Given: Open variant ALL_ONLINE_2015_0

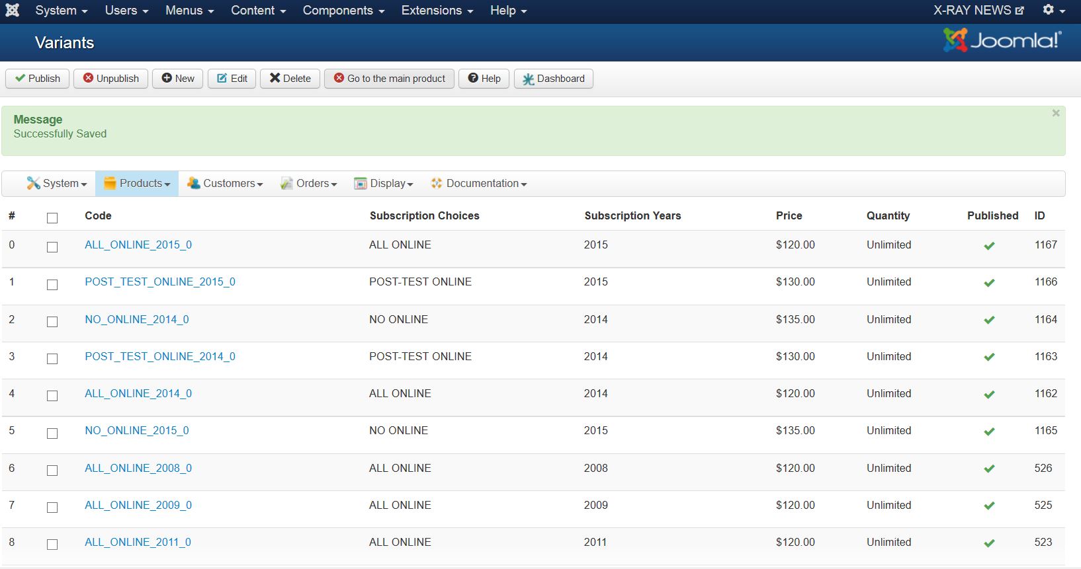Looking at the screenshot, I should [x=138, y=245].
